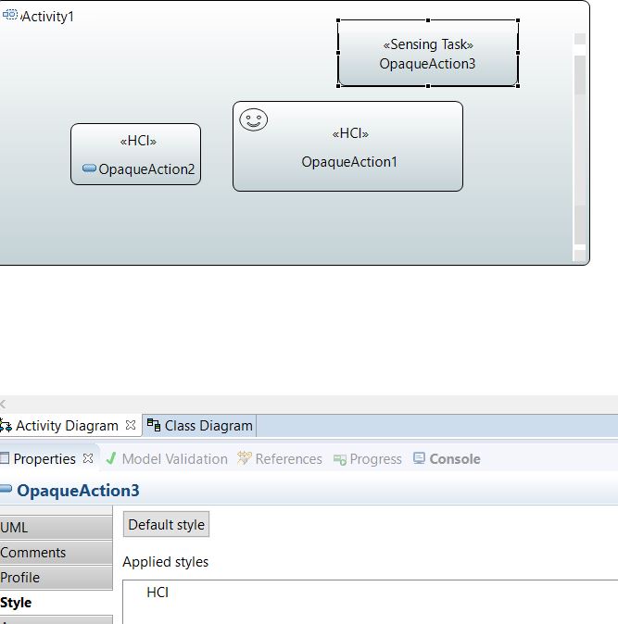The image size is (618, 624).
Task: Click the «HCI» label on OpaqueAction1
Action: (x=350, y=133)
